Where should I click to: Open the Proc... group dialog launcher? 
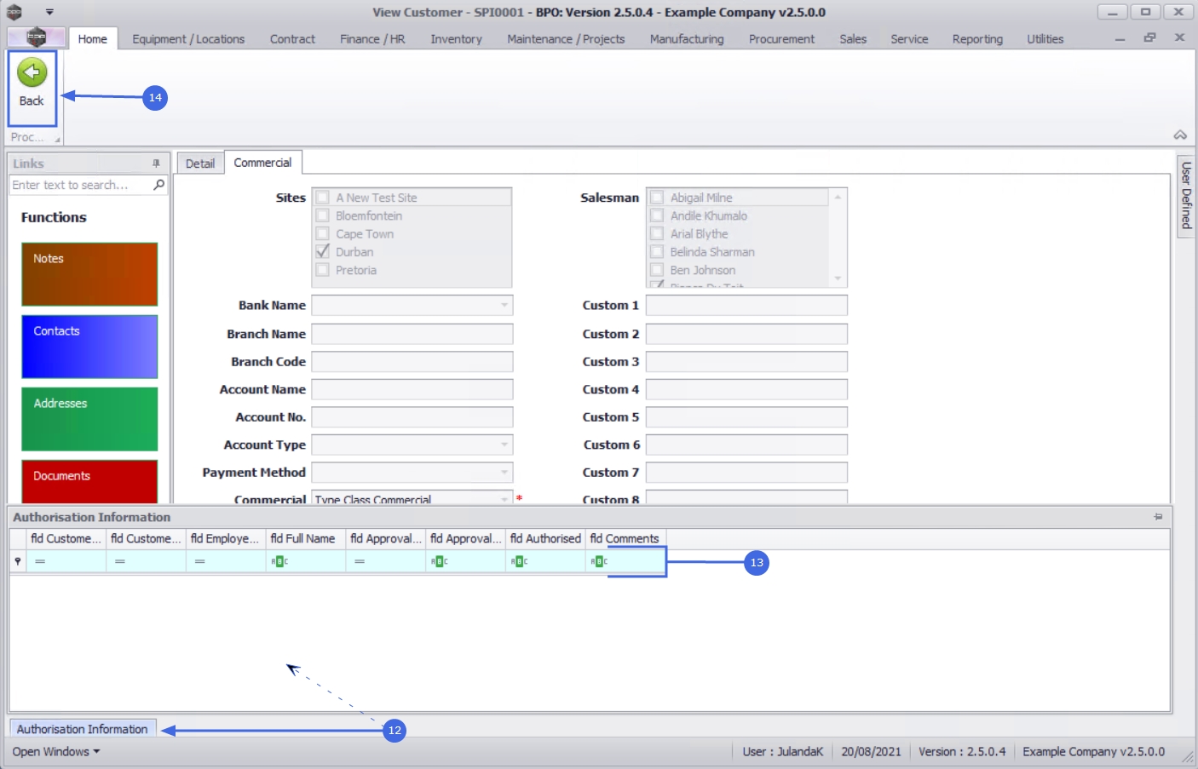click(x=57, y=139)
